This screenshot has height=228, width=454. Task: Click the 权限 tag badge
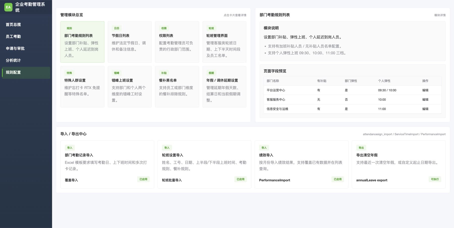[164, 28]
